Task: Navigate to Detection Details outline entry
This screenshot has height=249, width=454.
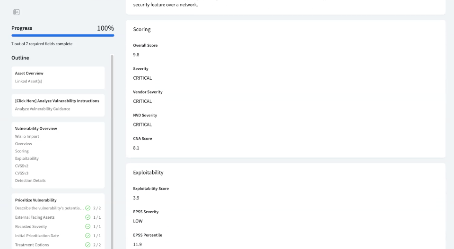Action: click(30, 181)
